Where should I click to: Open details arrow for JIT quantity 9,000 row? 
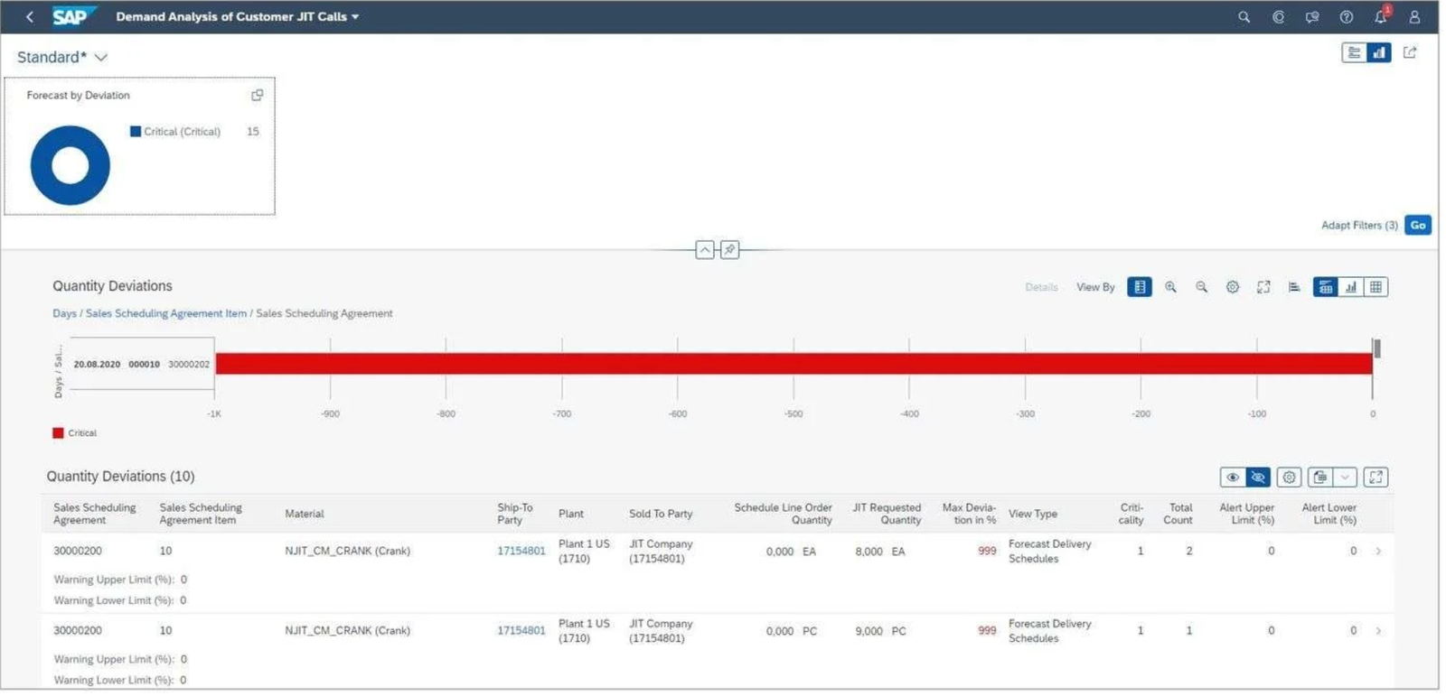(x=1378, y=631)
